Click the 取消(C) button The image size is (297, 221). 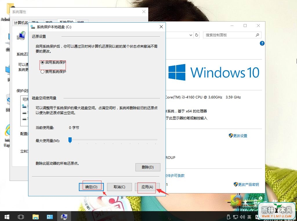119,187
